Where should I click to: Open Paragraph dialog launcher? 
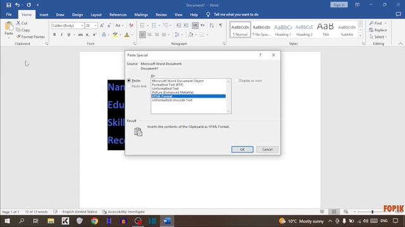(x=224, y=44)
